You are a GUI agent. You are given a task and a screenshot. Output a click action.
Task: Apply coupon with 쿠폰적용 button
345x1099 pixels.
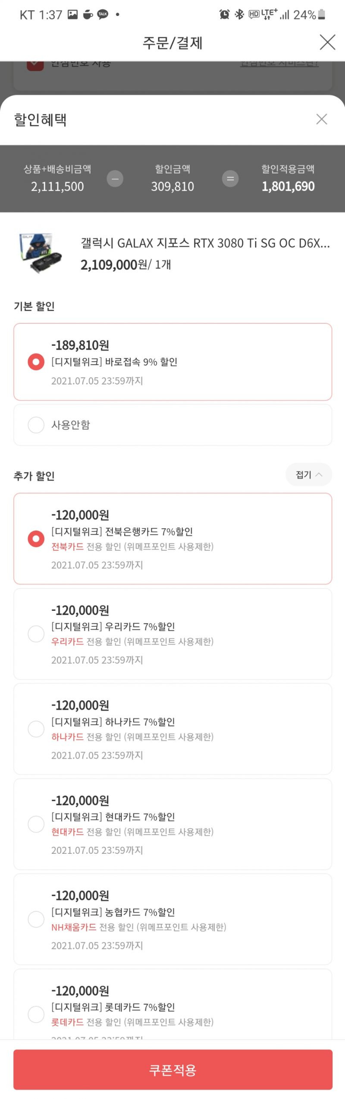coord(172,1070)
